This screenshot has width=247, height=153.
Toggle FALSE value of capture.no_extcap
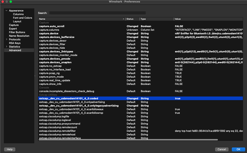(179, 66)
